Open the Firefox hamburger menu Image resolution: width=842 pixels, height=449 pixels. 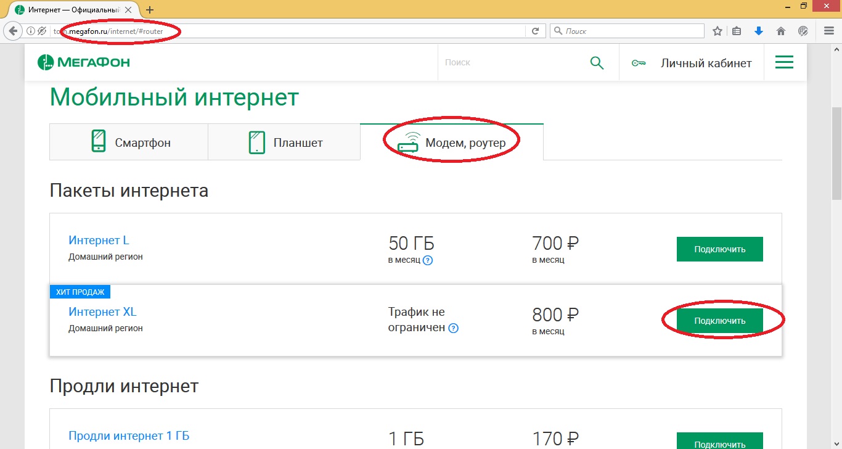pyautogui.click(x=828, y=30)
